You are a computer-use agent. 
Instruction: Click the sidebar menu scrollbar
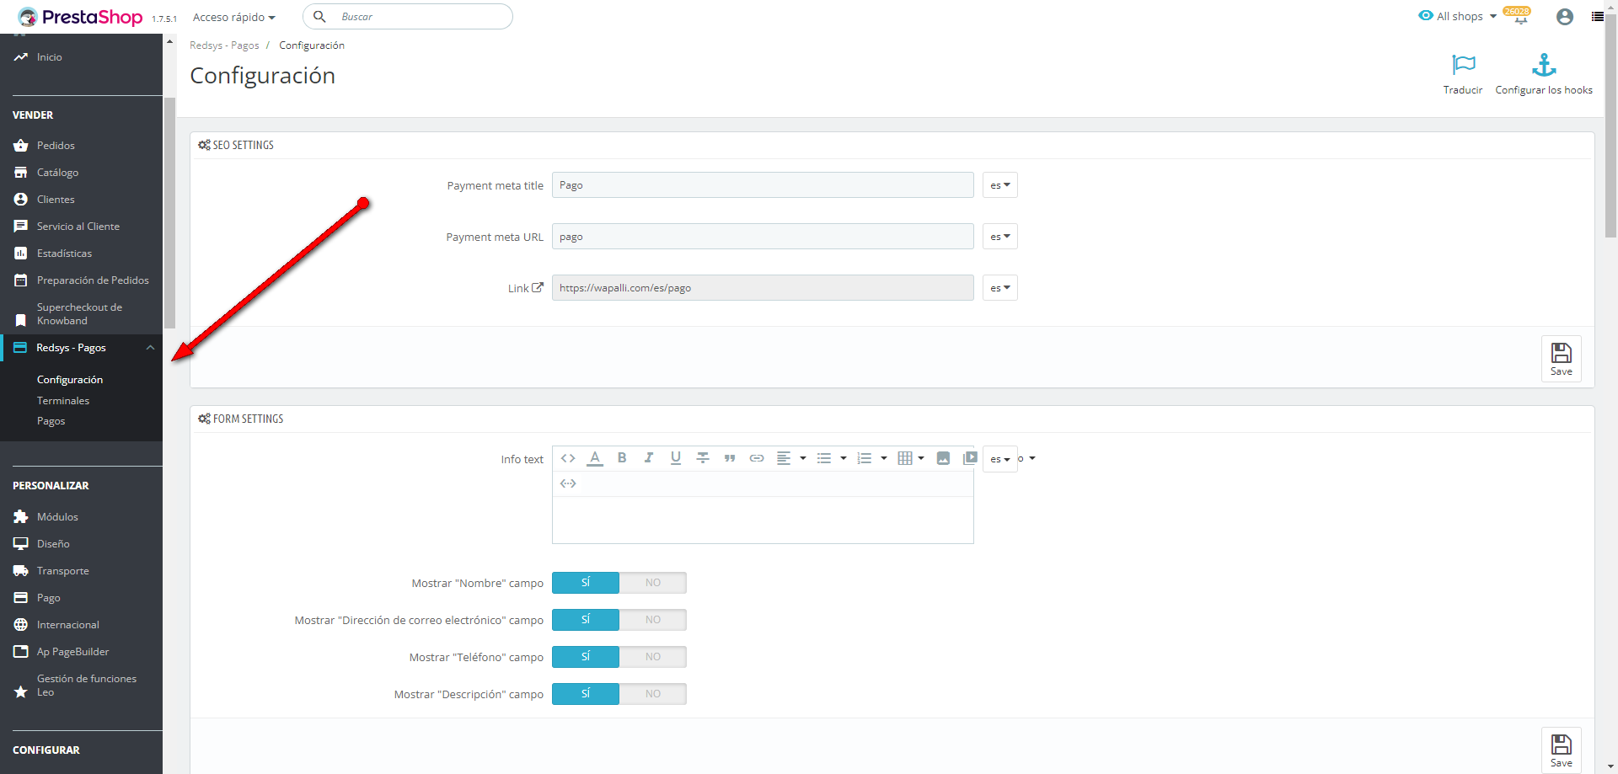pos(169,213)
